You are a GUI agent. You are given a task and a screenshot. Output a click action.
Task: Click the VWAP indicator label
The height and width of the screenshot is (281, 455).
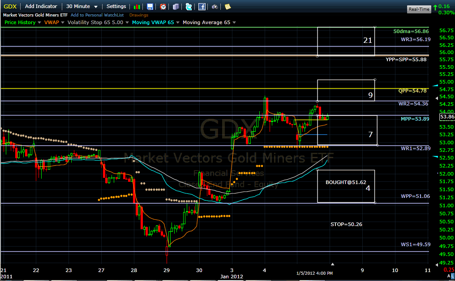coord(52,22)
